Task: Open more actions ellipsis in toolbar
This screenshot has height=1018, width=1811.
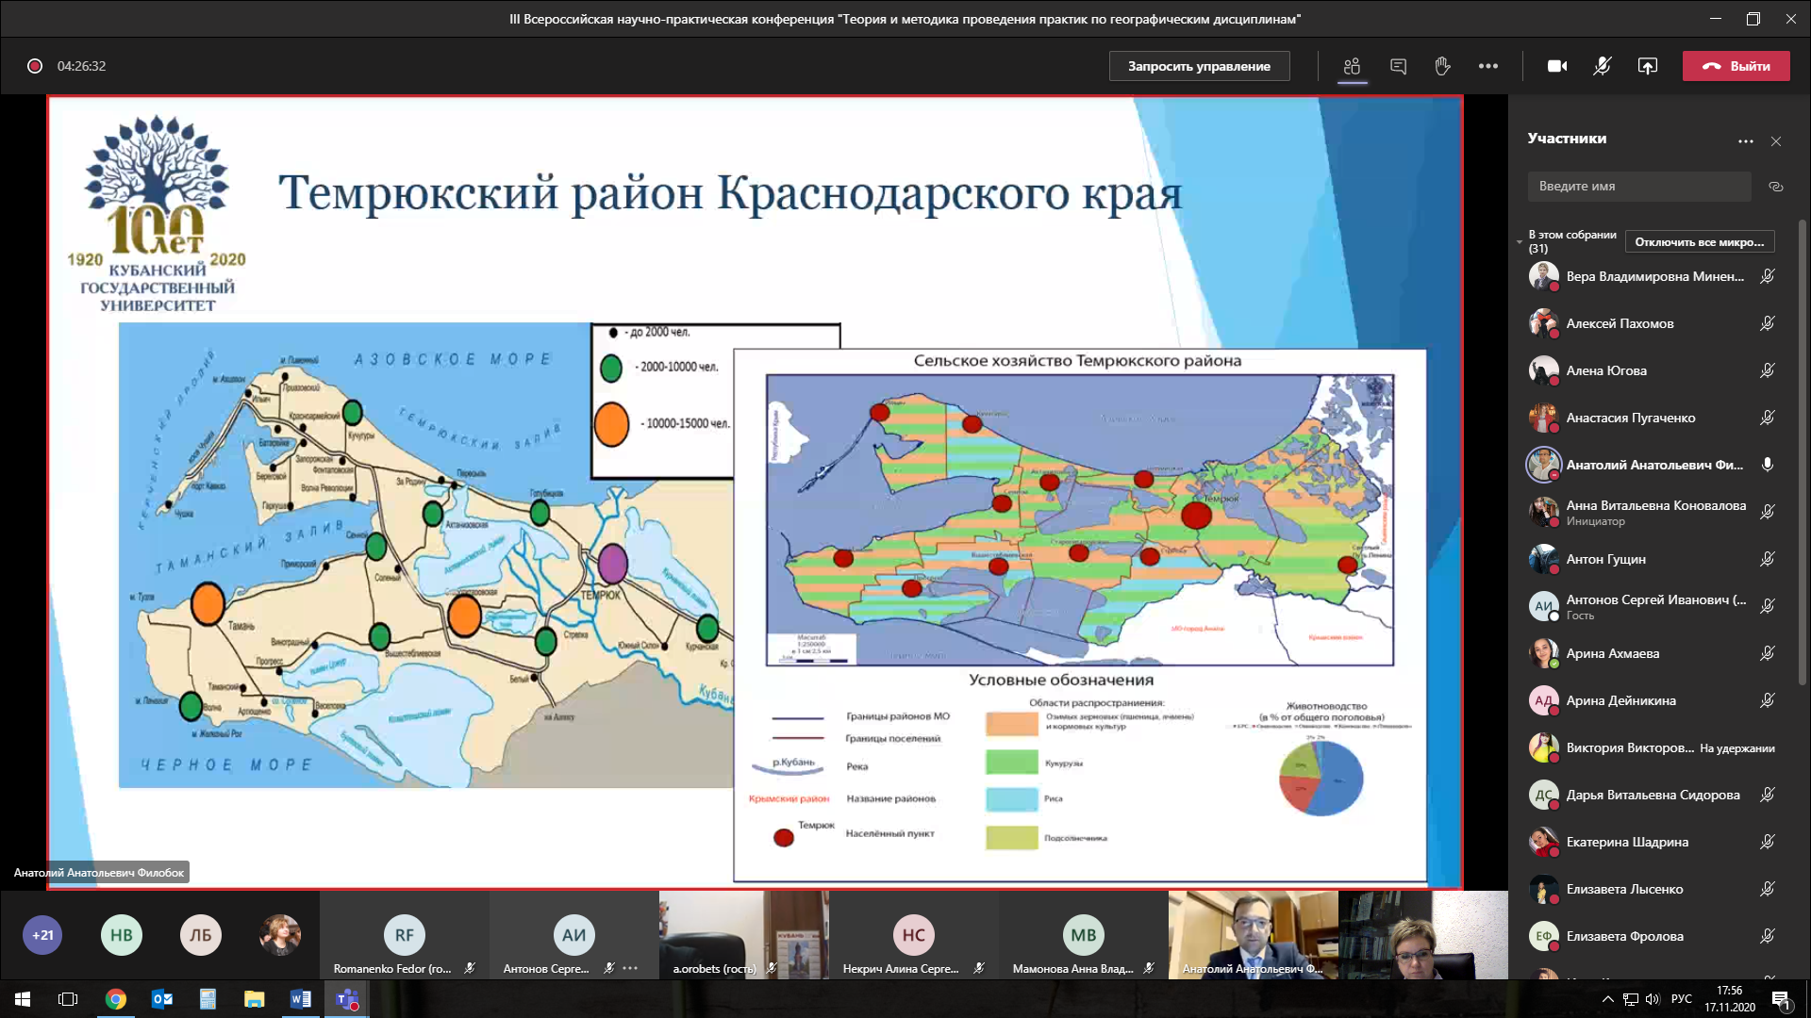Action: (x=1487, y=66)
